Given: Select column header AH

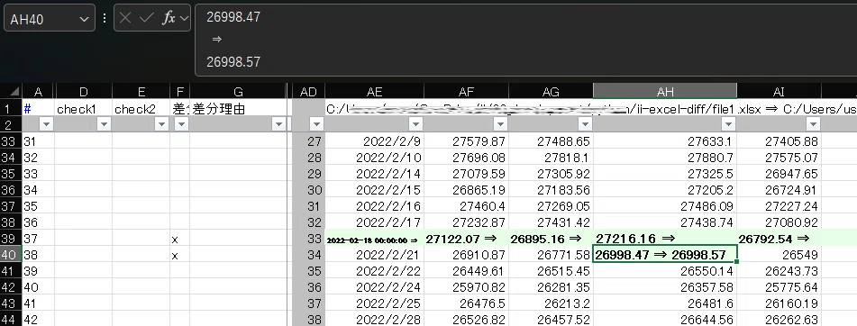Looking at the screenshot, I should coord(665,91).
